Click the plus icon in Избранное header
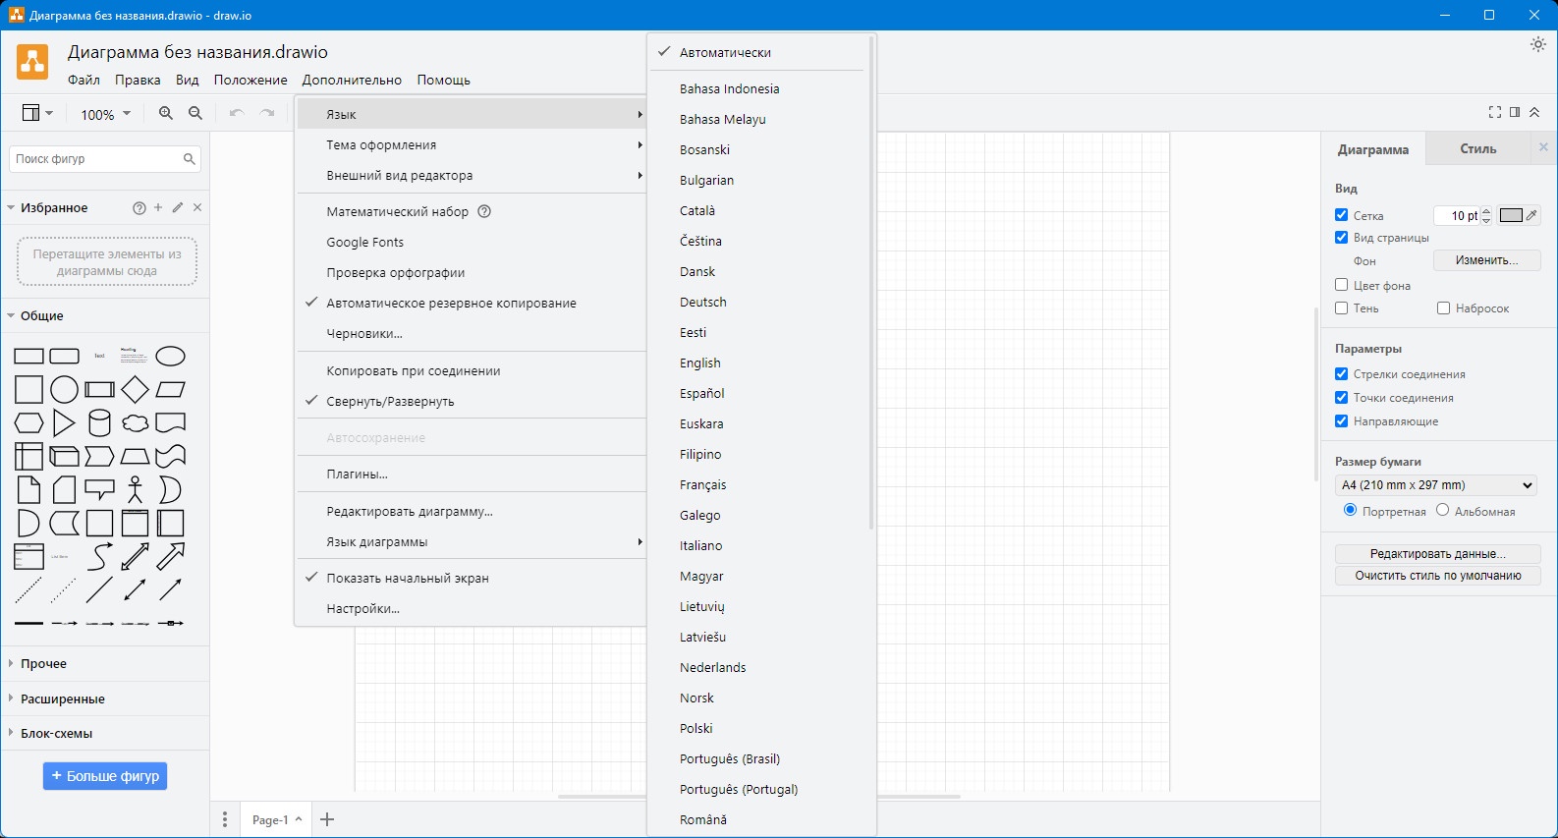This screenshot has height=838, width=1558. pyautogui.click(x=158, y=207)
